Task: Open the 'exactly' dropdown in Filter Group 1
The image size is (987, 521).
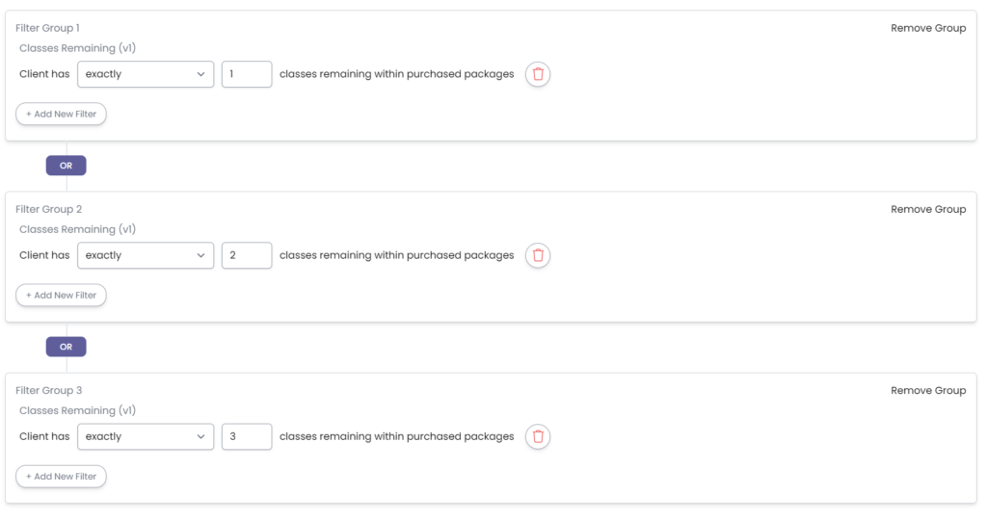Action: (x=146, y=74)
